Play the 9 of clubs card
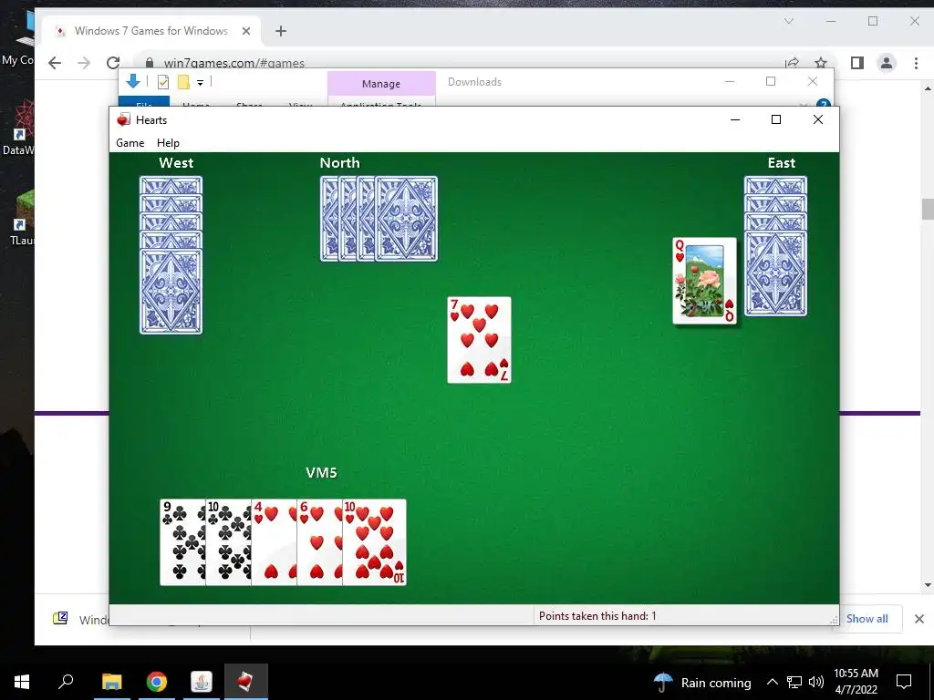 182,542
